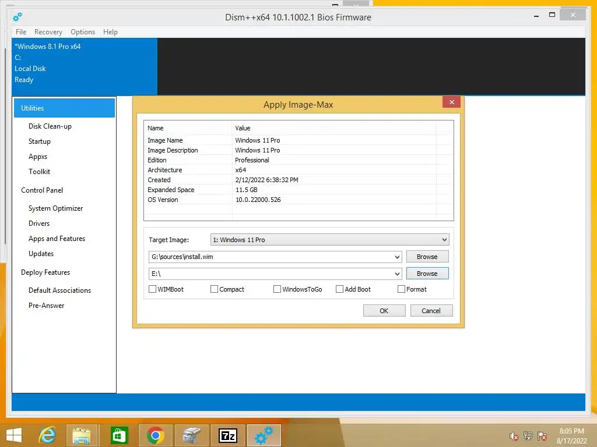The width and height of the screenshot is (597, 447).
Task: Click Browse for install.wim source
Action: pyautogui.click(x=427, y=257)
